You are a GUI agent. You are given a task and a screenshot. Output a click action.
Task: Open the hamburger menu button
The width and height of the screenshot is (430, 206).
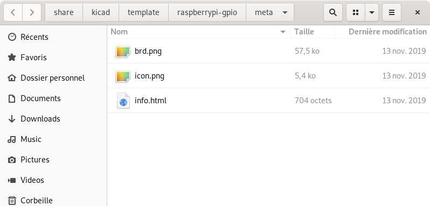click(392, 12)
